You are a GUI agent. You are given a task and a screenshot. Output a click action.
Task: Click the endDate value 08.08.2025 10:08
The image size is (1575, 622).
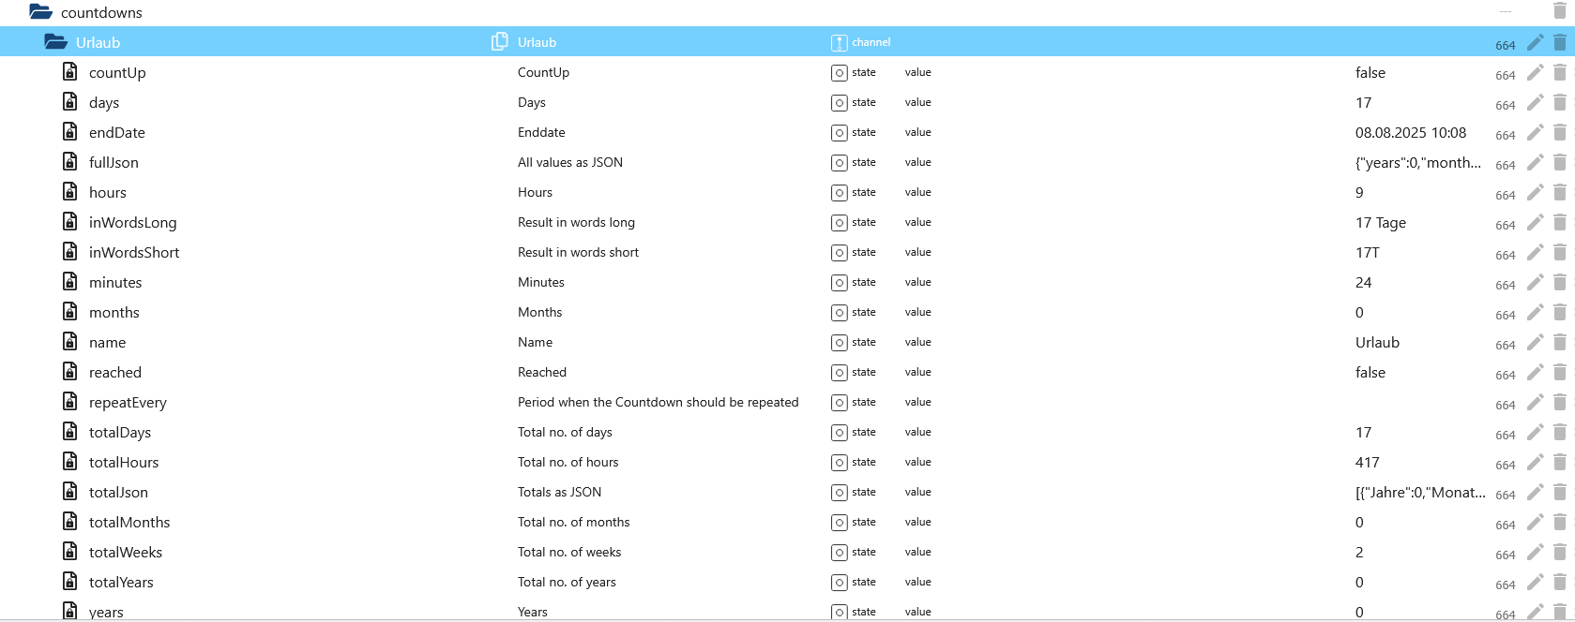pyautogui.click(x=1410, y=132)
